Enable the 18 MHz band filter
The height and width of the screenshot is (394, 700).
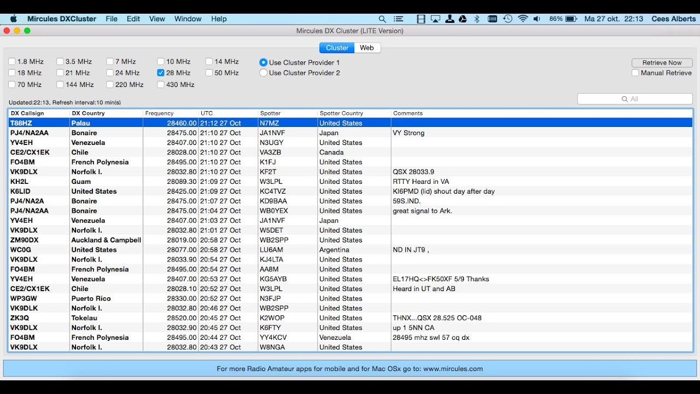point(12,73)
